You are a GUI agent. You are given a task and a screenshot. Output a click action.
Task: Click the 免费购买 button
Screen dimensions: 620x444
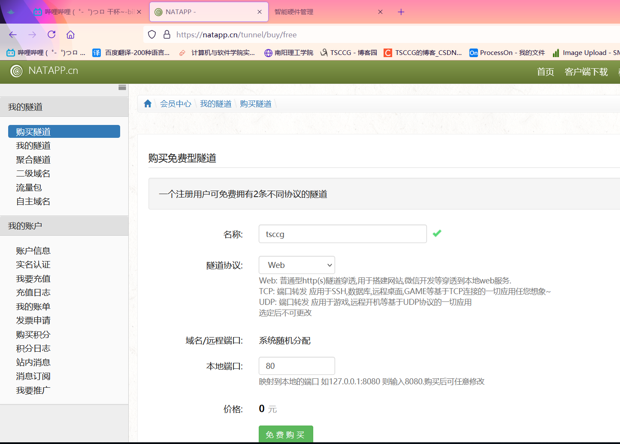[x=286, y=434]
